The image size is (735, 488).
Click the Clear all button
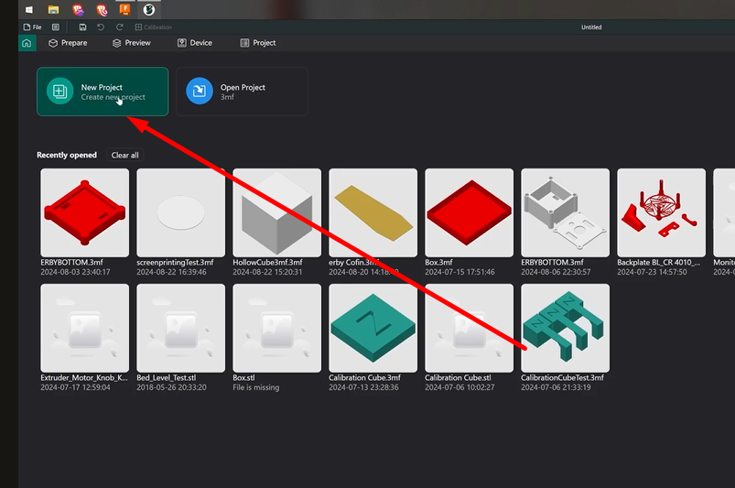click(124, 155)
